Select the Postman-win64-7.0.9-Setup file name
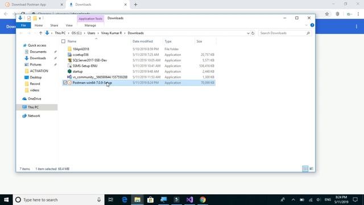364x205 pixels. click(x=92, y=83)
